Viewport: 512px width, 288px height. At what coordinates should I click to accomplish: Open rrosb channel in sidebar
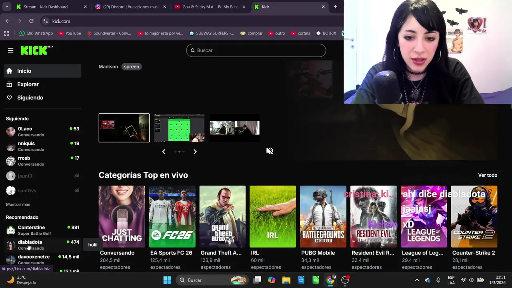pyautogui.click(x=43, y=161)
